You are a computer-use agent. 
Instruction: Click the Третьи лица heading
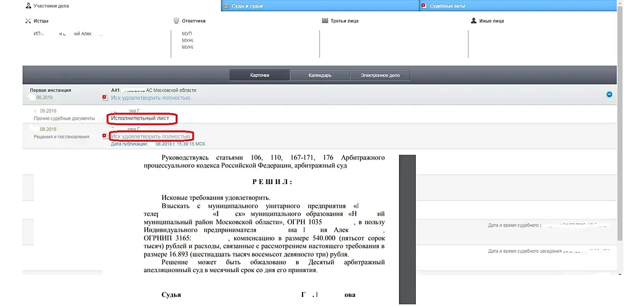coord(344,20)
